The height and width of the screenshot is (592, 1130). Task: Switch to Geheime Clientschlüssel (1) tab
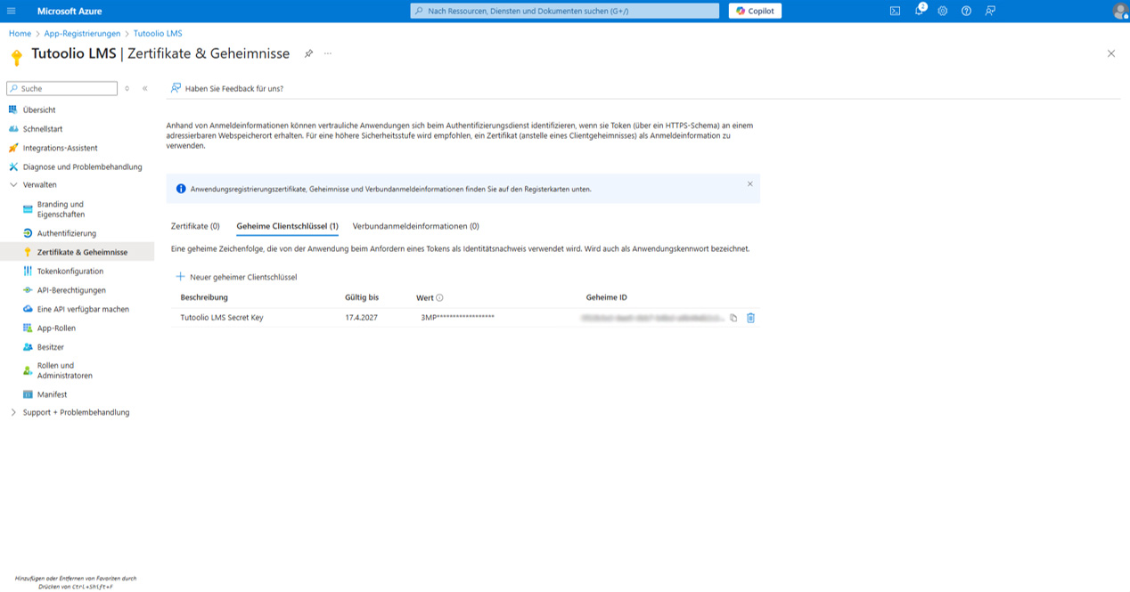click(287, 226)
